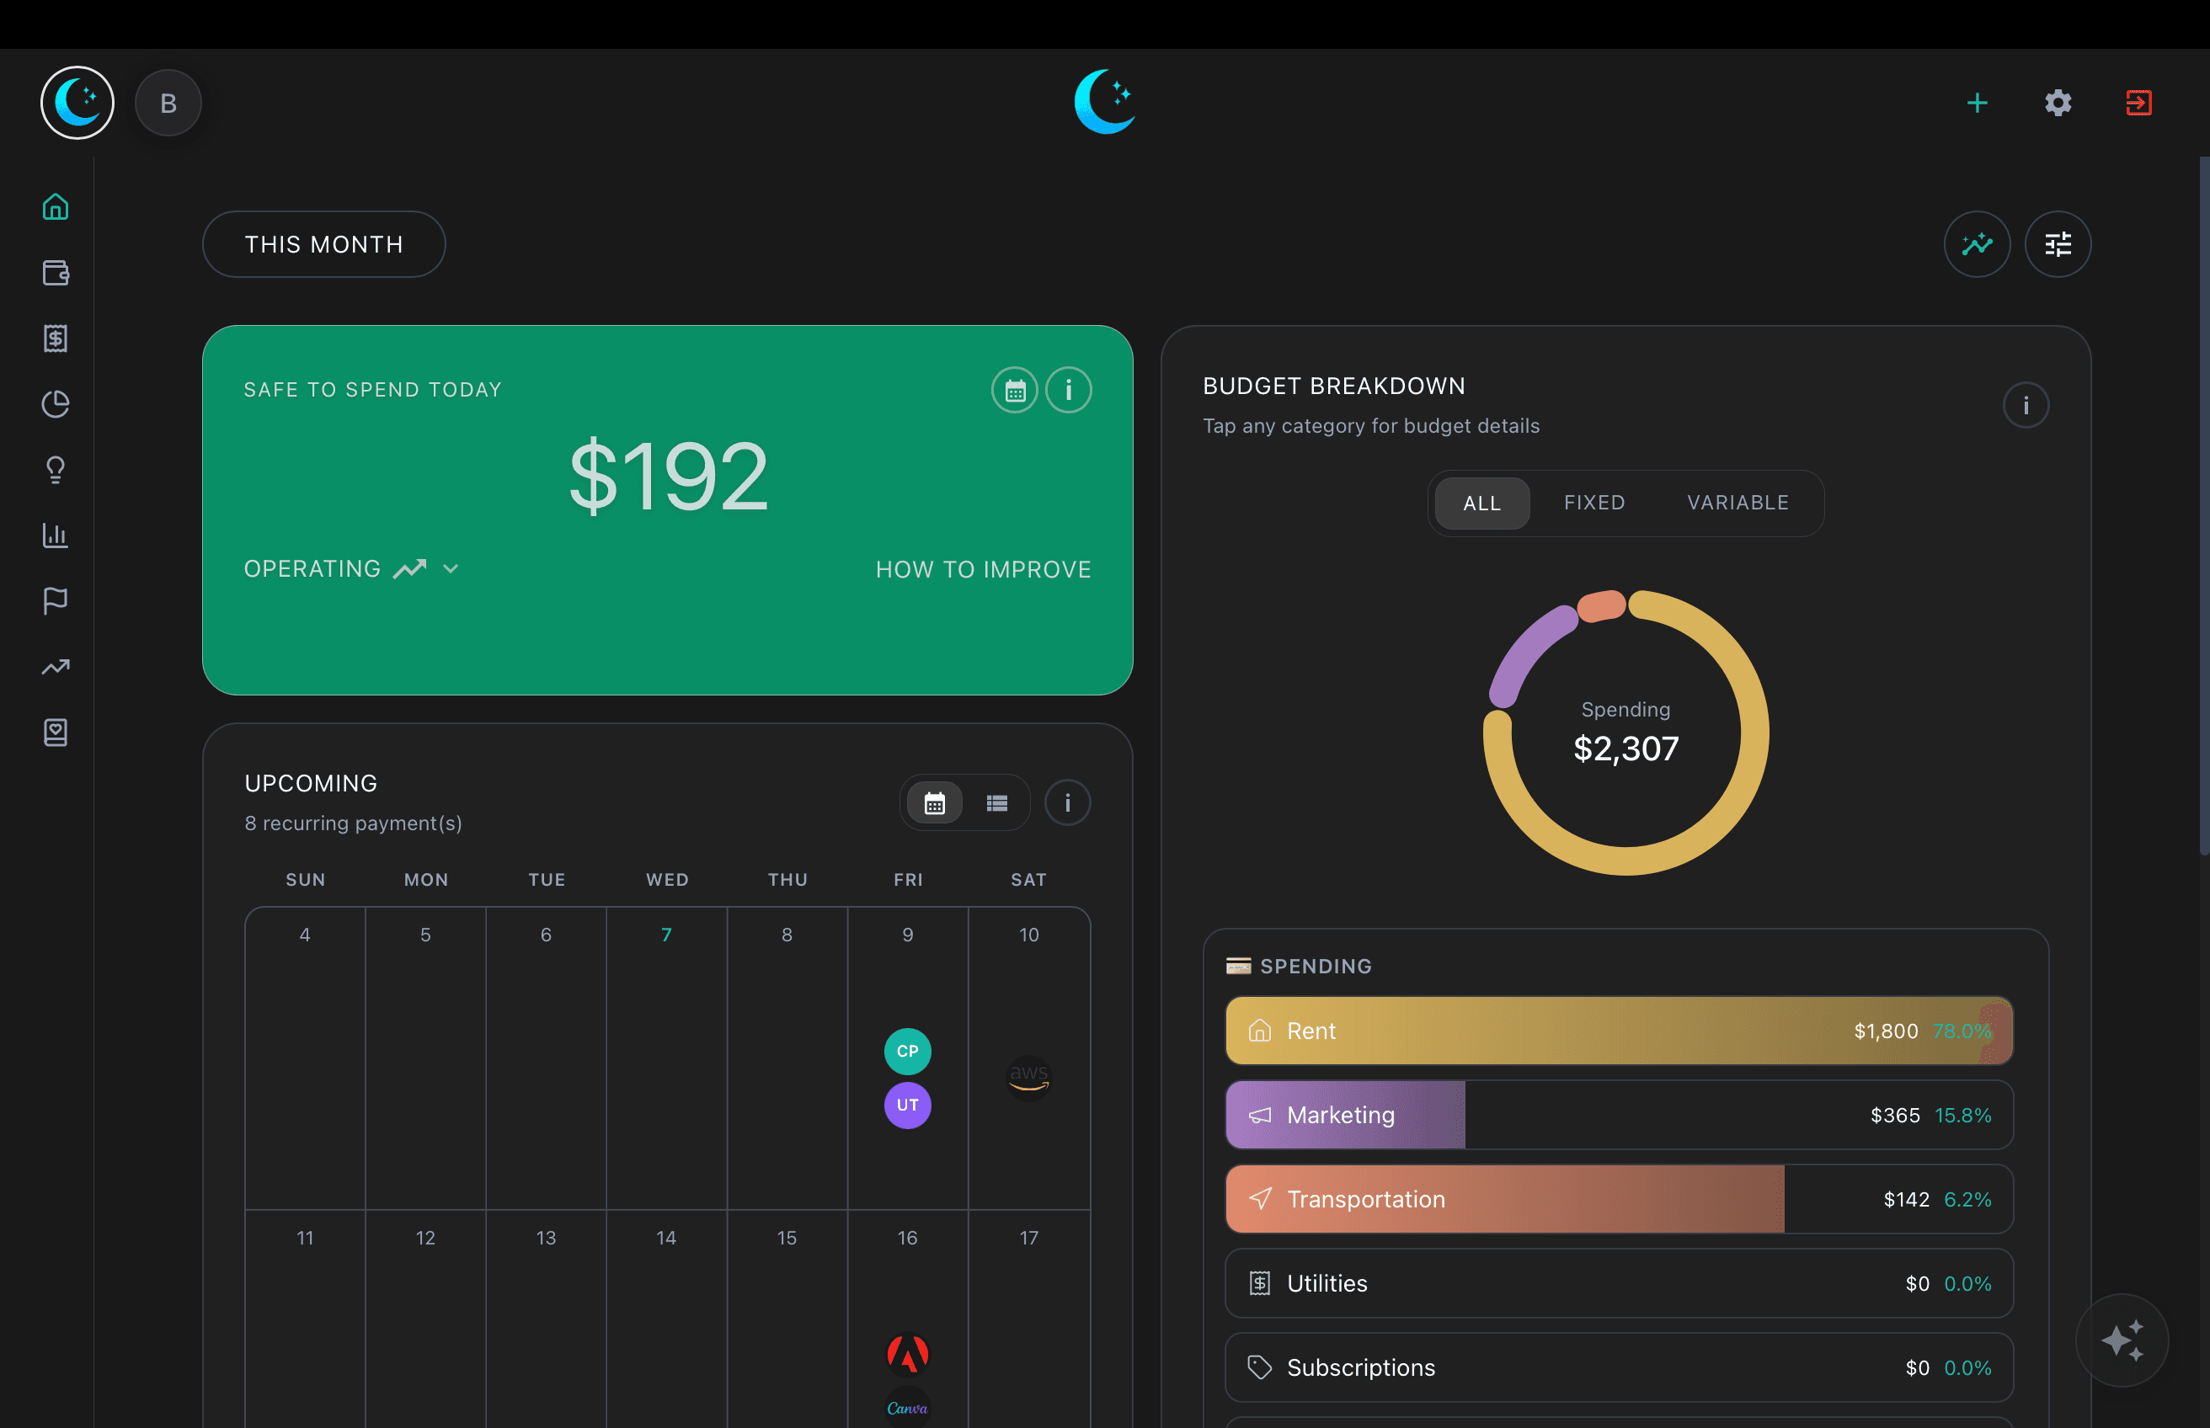Select the wallet icon in the sidebar
Screen dimensions: 2210x1428
click(56, 273)
